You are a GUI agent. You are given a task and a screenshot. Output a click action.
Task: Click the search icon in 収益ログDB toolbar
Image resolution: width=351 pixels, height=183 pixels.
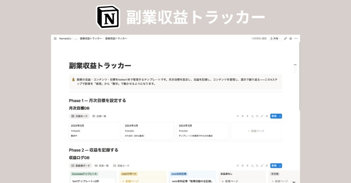pos(257,166)
